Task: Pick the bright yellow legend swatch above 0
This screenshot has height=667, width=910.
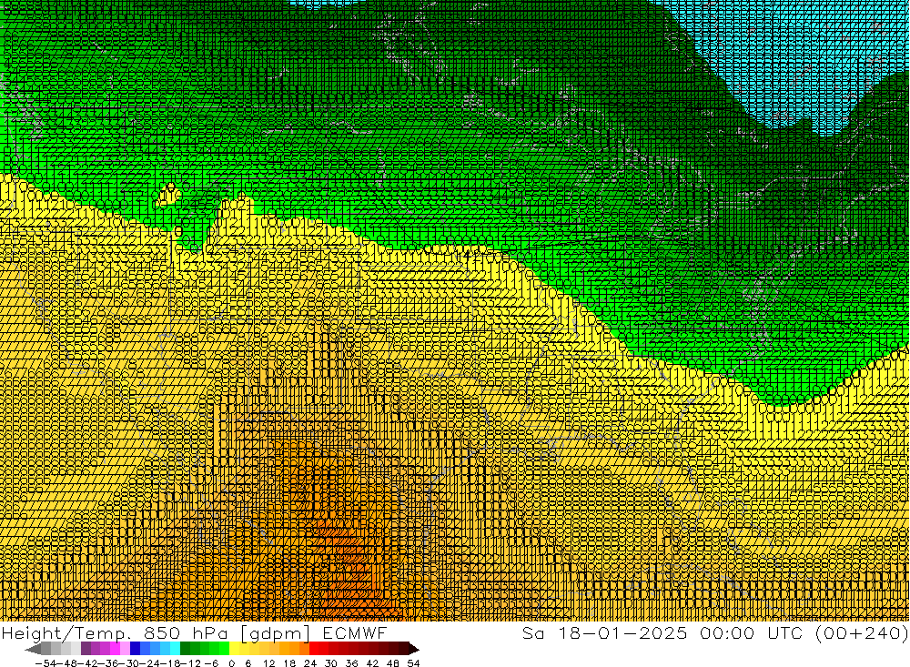Action: 235,649
